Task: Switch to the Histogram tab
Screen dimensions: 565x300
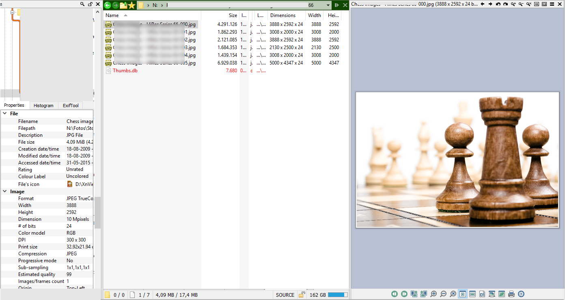Action: [43, 106]
